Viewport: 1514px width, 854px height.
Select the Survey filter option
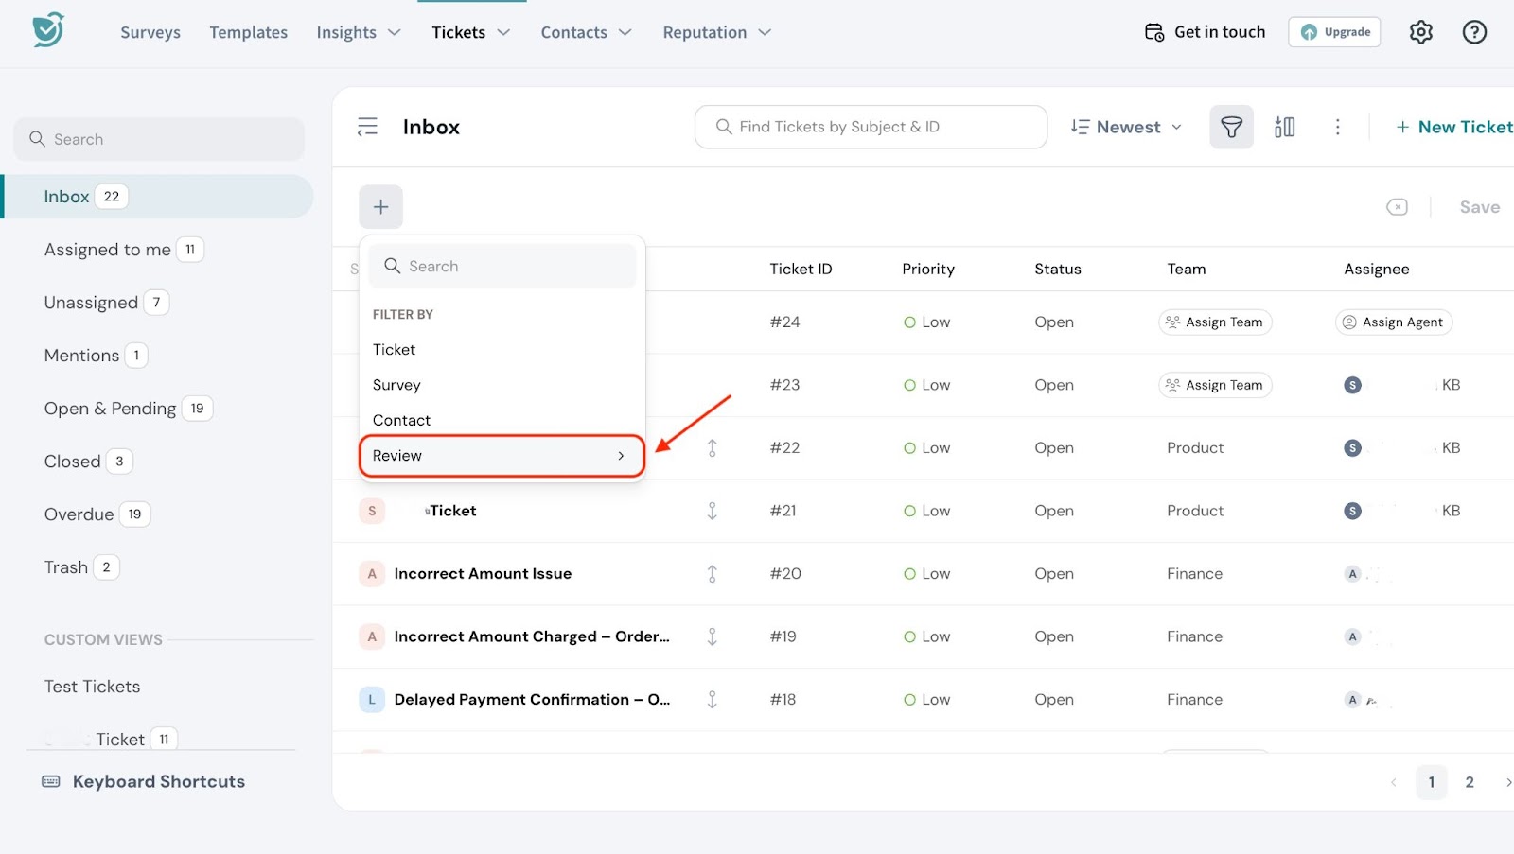[396, 385]
